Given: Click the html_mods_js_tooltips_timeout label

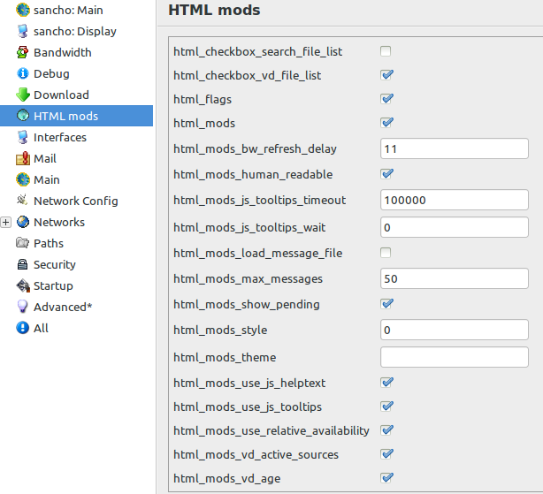Looking at the screenshot, I should pos(260,201).
